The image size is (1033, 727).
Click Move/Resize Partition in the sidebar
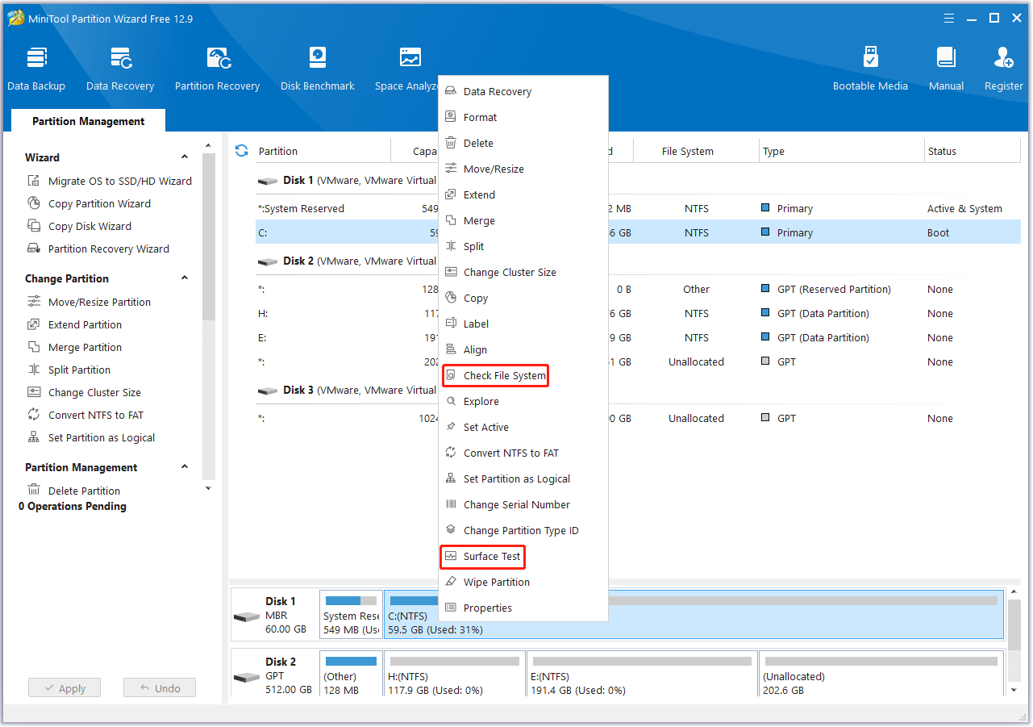pos(89,303)
